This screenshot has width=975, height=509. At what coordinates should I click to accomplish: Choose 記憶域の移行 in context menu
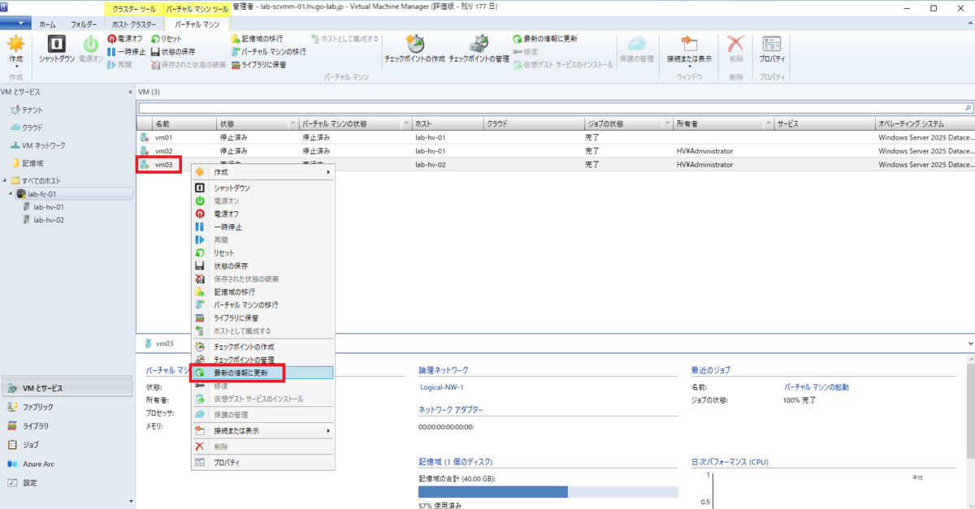click(x=263, y=291)
